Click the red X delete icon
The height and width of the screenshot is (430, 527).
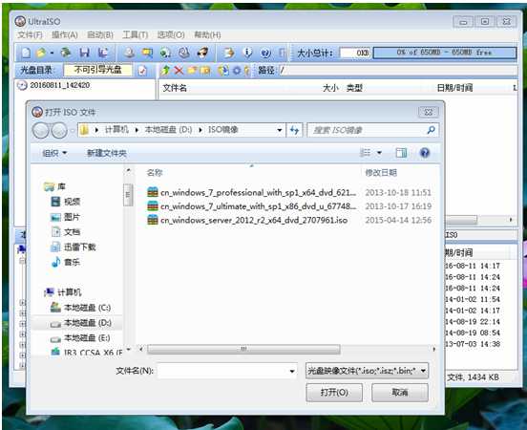(179, 71)
